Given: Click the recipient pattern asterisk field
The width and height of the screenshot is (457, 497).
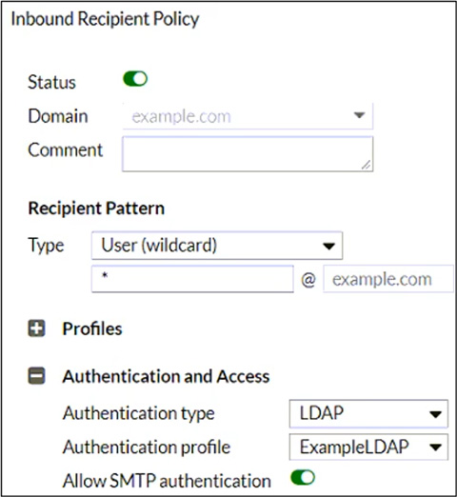Looking at the screenshot, I should (192, 279).
